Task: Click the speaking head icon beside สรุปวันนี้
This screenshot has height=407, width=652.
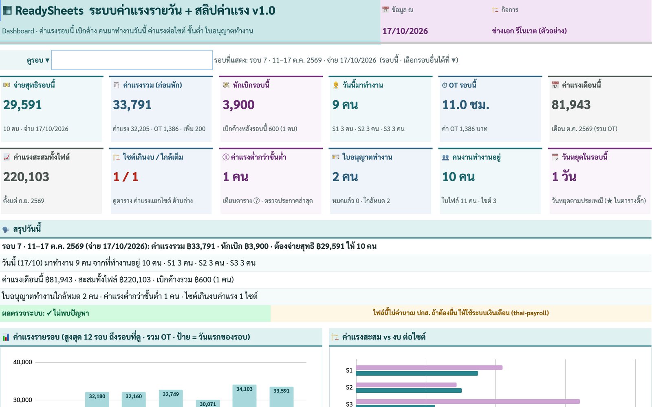Action: [6, 230]
